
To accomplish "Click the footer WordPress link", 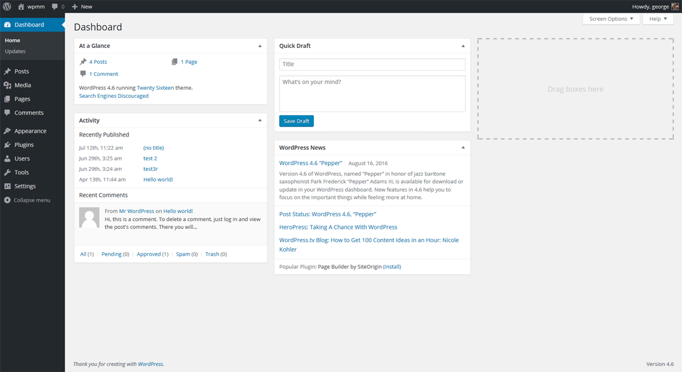I will [151, 364].
